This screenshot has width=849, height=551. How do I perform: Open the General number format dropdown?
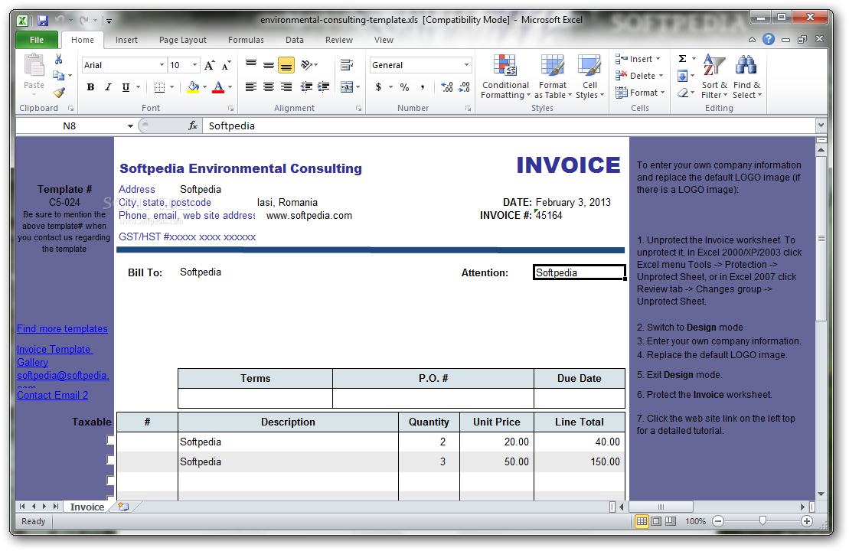[466, 65]
